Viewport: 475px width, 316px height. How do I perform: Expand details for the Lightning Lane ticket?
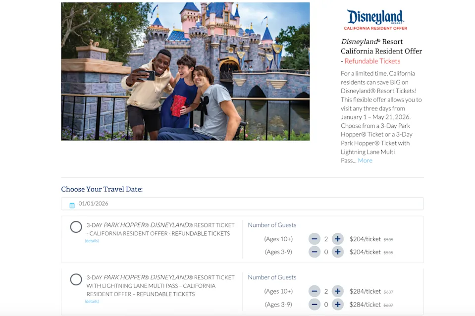click(x=92, y=301)
